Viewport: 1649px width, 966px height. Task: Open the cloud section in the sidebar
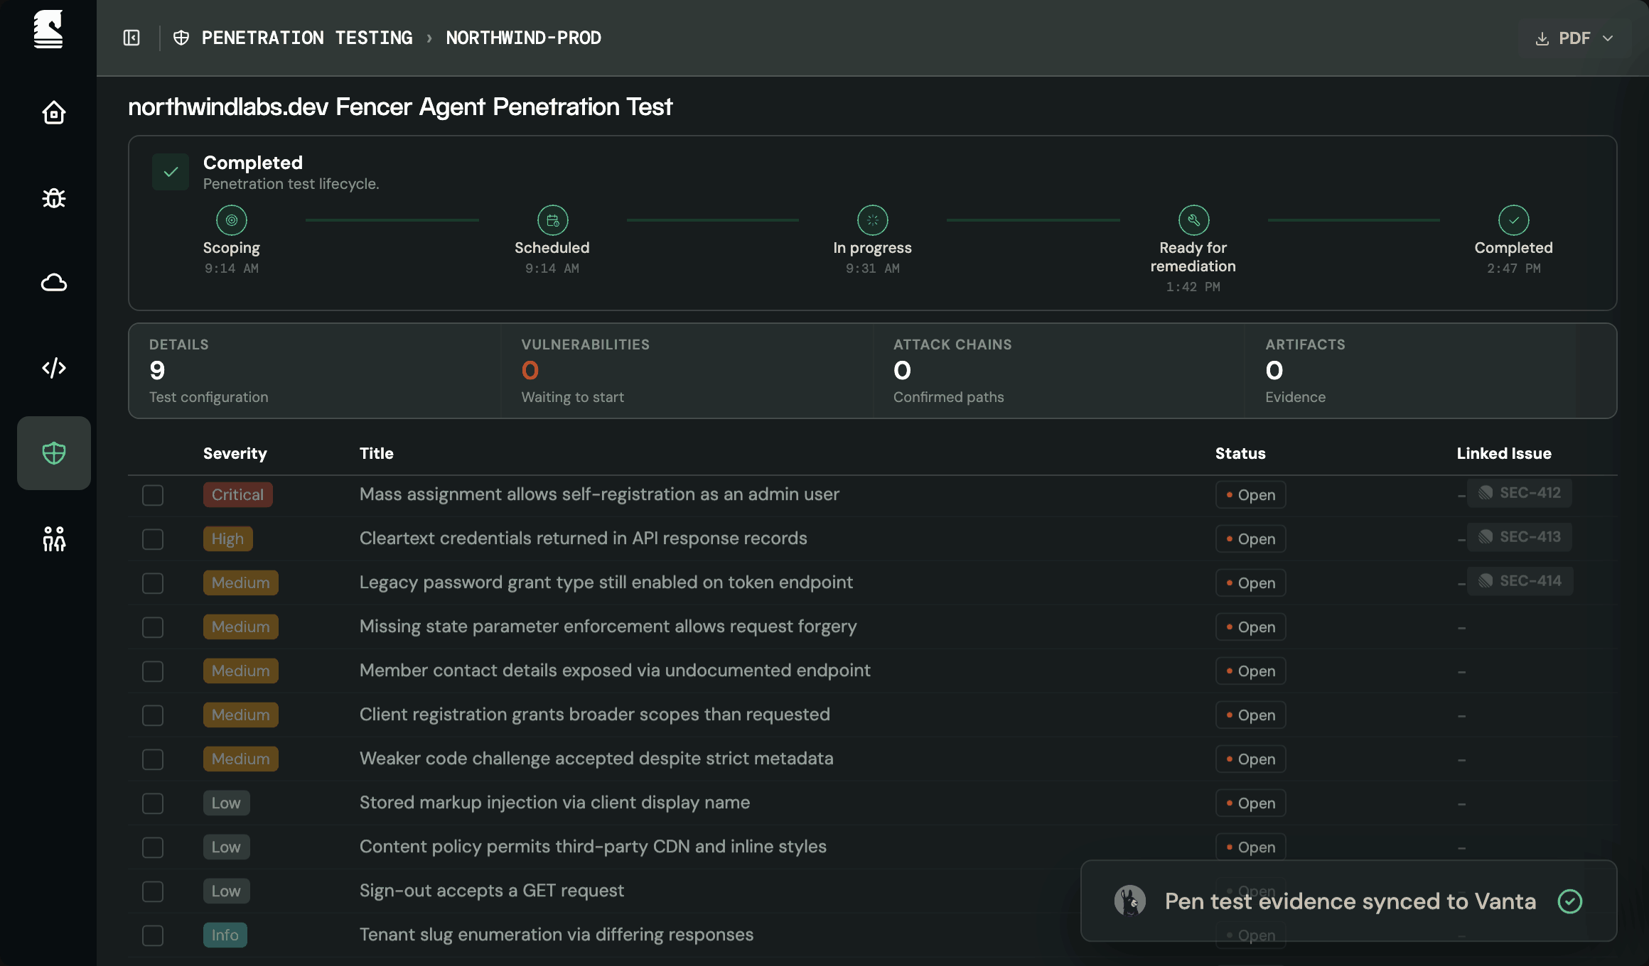coord(54,283)
